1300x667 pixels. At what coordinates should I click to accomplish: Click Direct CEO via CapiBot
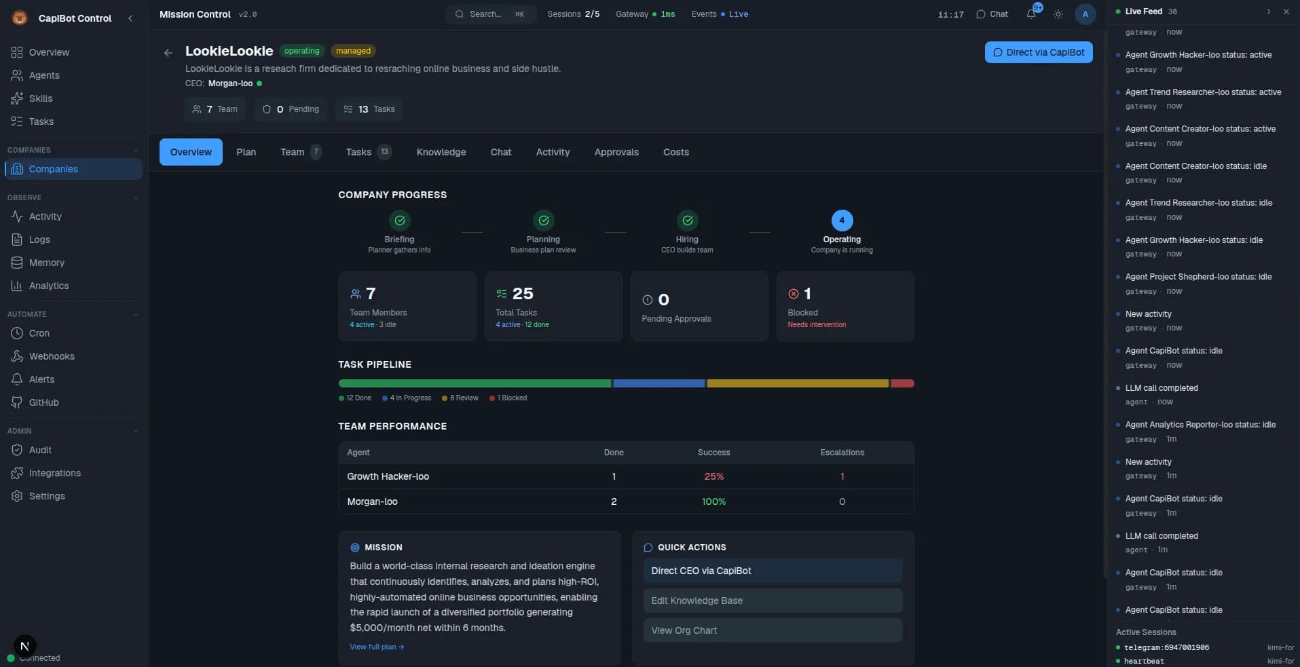coord(773,571)
